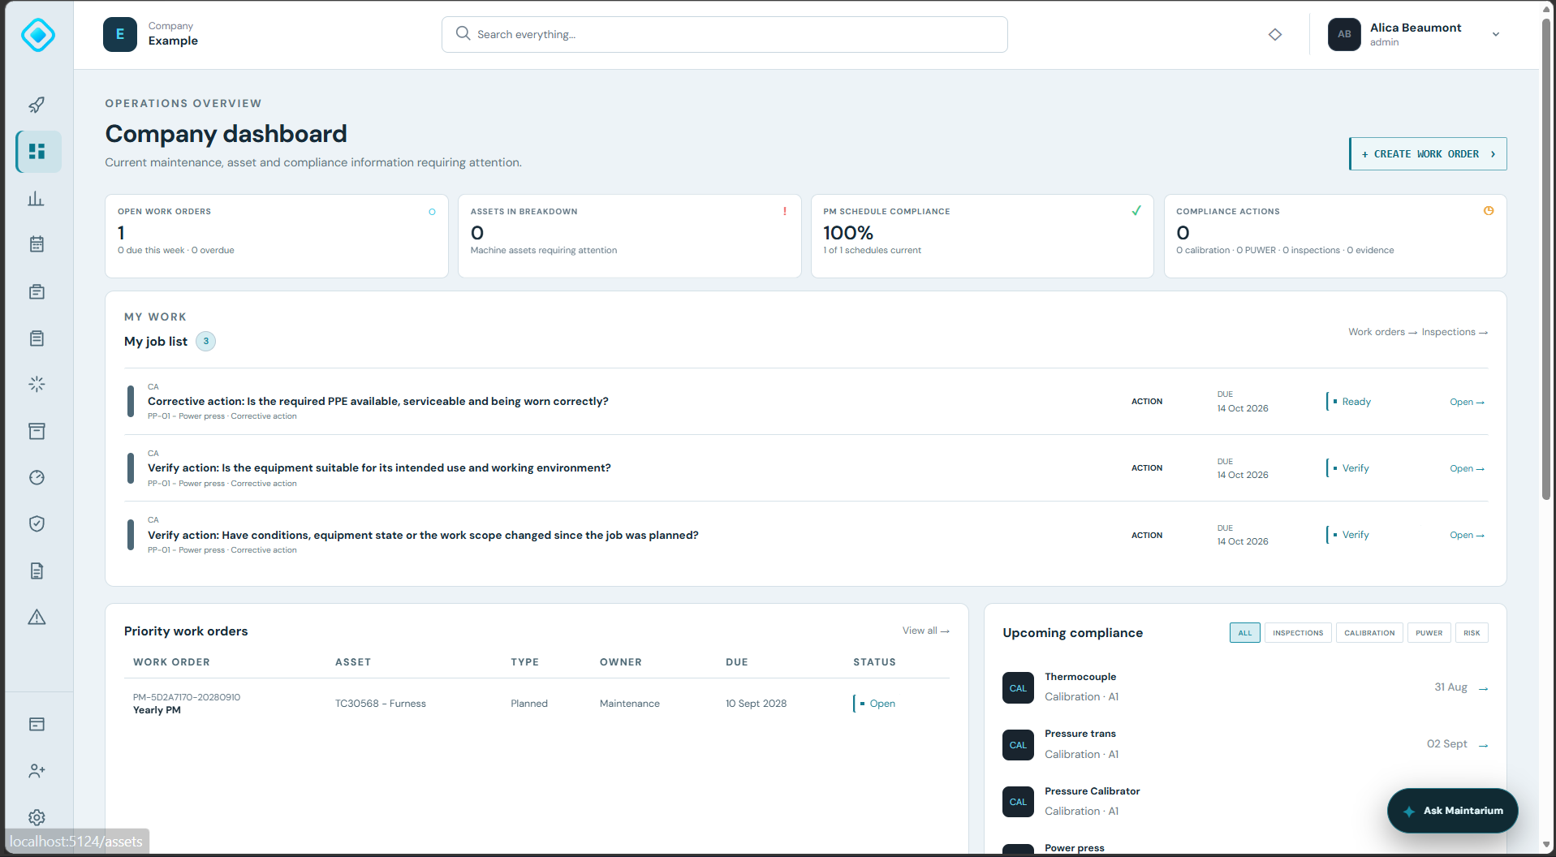Image resolution: width=1556 pixels, height=857 pixels.
Task: Select the RISK compliance filter tab
Action: (x=1472, y=633)
